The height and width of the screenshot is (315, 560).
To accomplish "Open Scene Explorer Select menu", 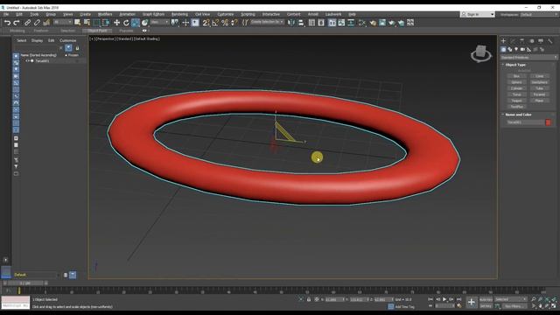I will (x=21, y=40).
